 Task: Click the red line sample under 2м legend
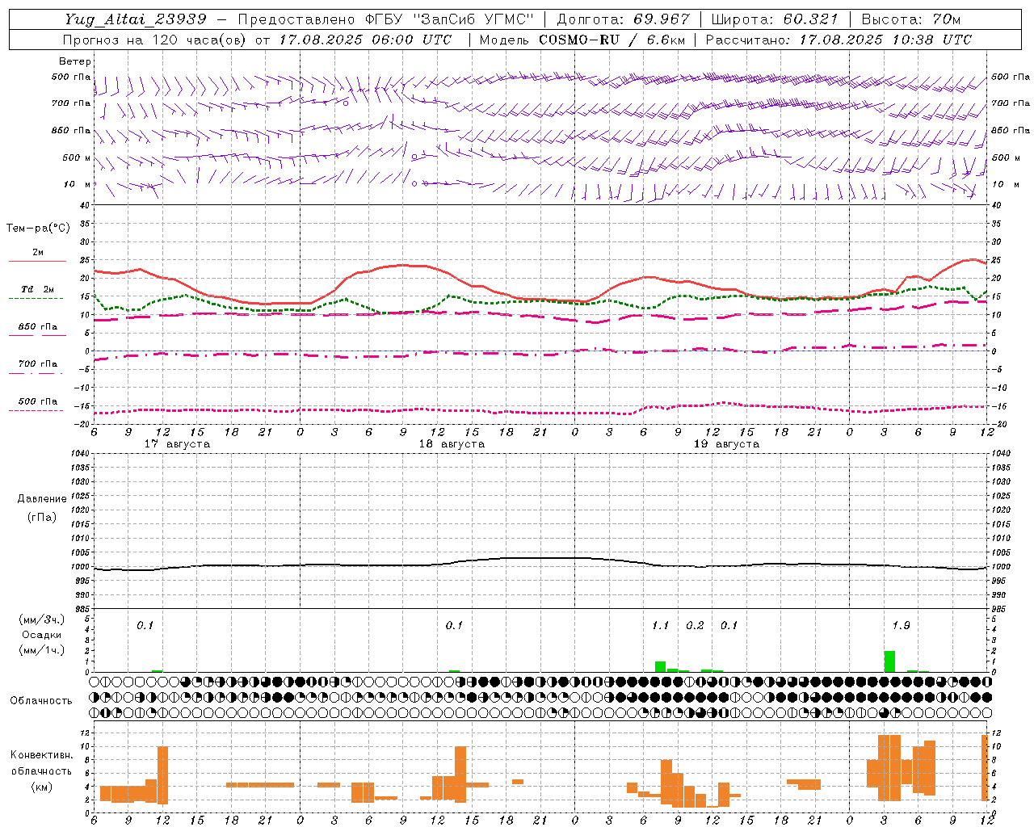37,262
